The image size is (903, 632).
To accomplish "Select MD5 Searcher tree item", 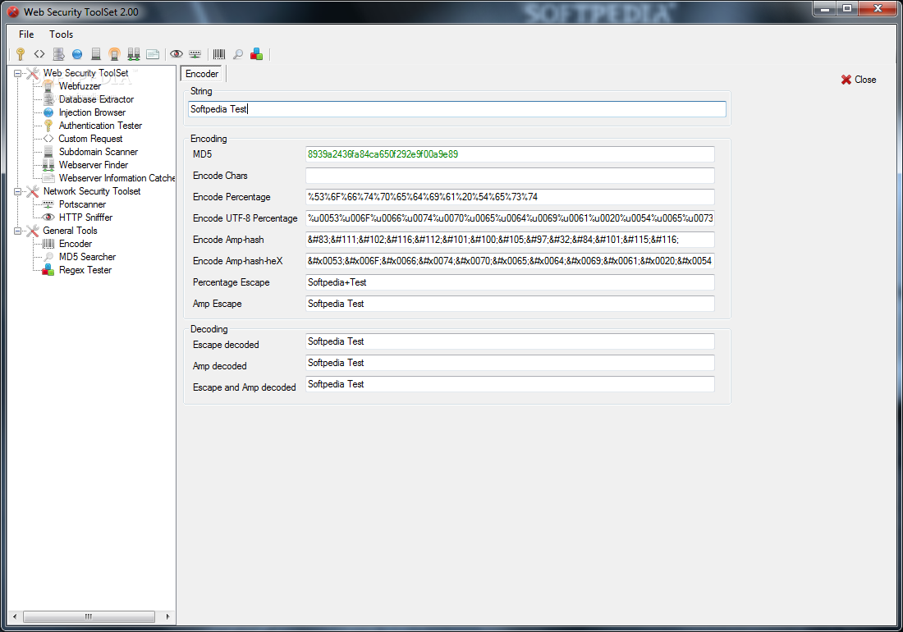I will click(87, 257).
